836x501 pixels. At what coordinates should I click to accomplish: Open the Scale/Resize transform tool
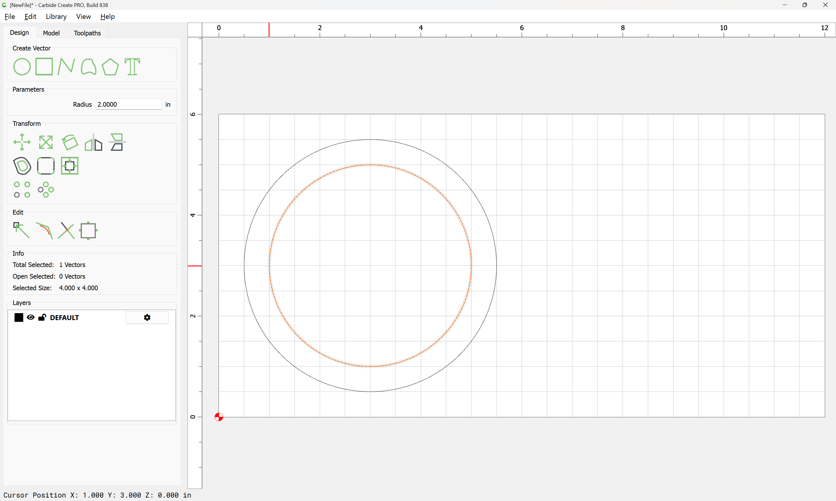[46, 142]
